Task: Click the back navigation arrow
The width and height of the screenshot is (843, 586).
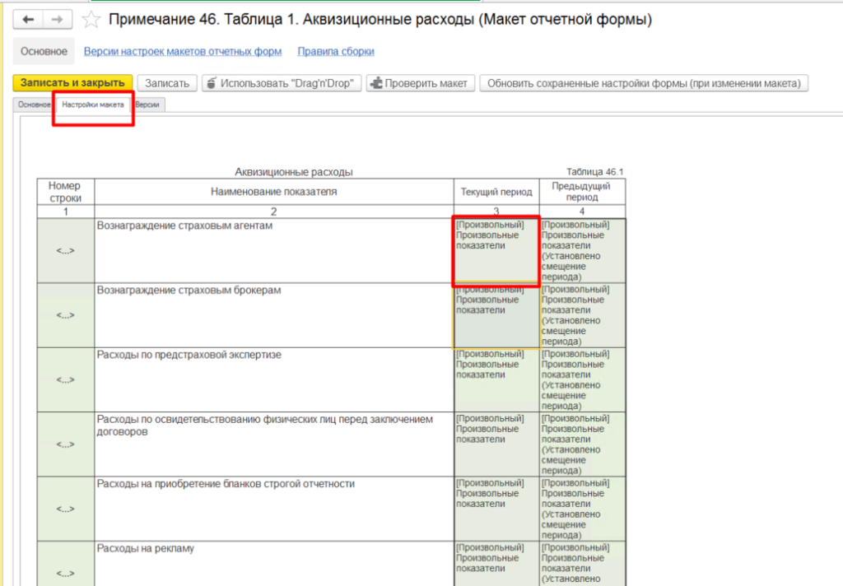Action: (30, 19)
